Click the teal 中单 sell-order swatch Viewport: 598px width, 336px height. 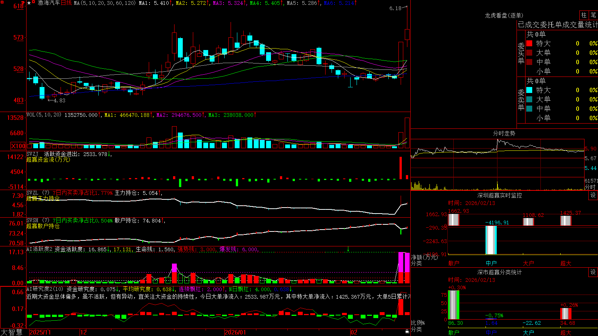[529, 109]
